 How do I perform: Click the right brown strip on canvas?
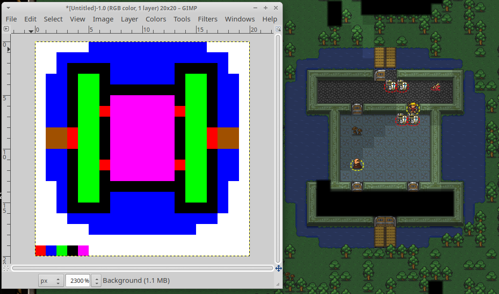point(228,138)
